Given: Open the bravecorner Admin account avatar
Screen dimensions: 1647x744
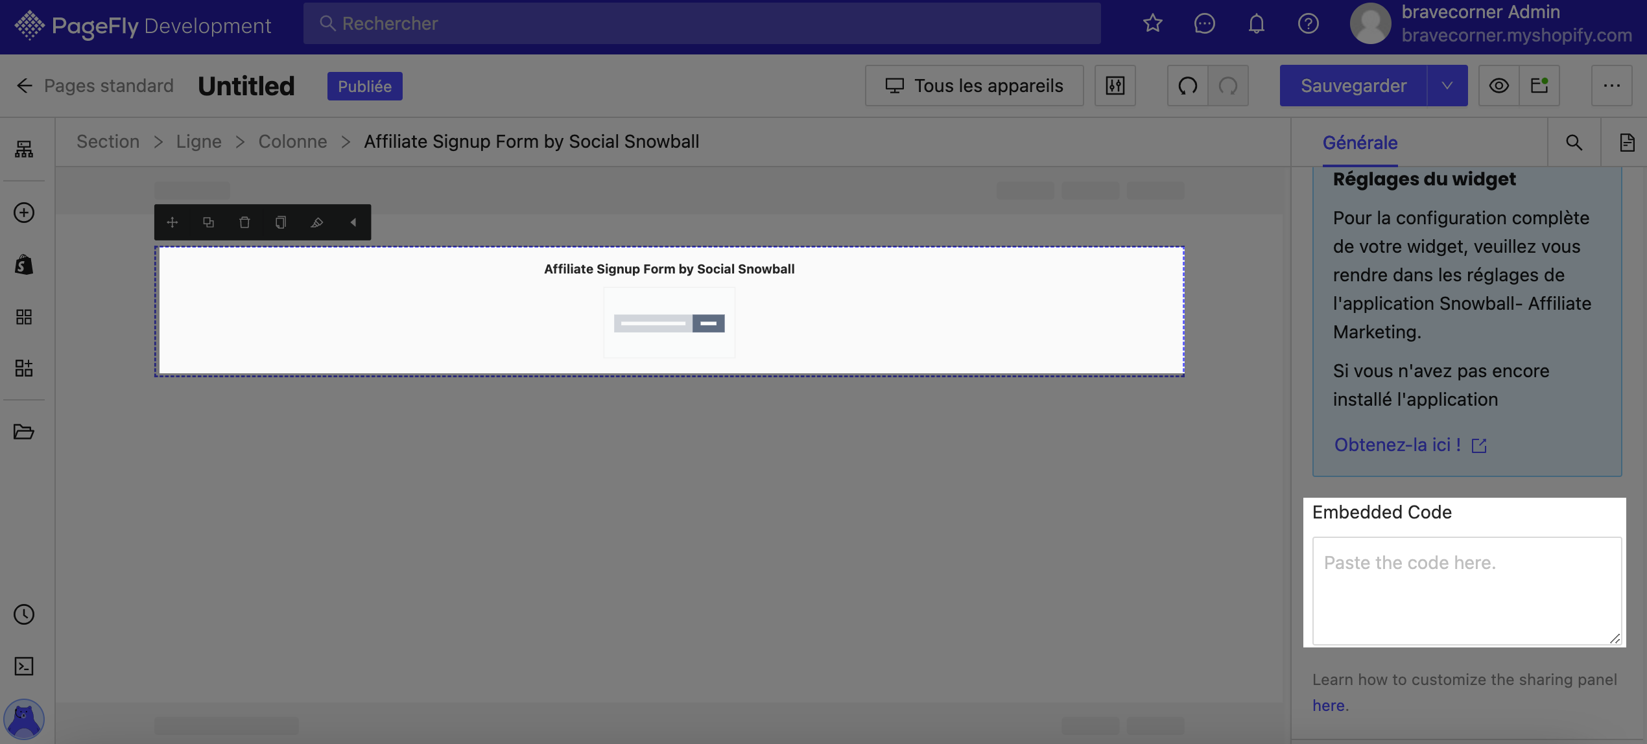Looking at the screenshot, I should point(1370,23).
